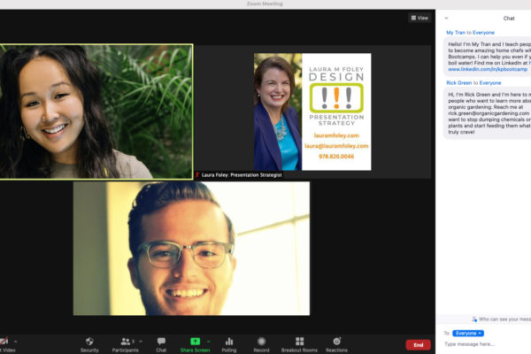Collapse the Chat panel chevron
Image resolution: width=531 pixels, height=354 pixels.
[x=446, y=18]
